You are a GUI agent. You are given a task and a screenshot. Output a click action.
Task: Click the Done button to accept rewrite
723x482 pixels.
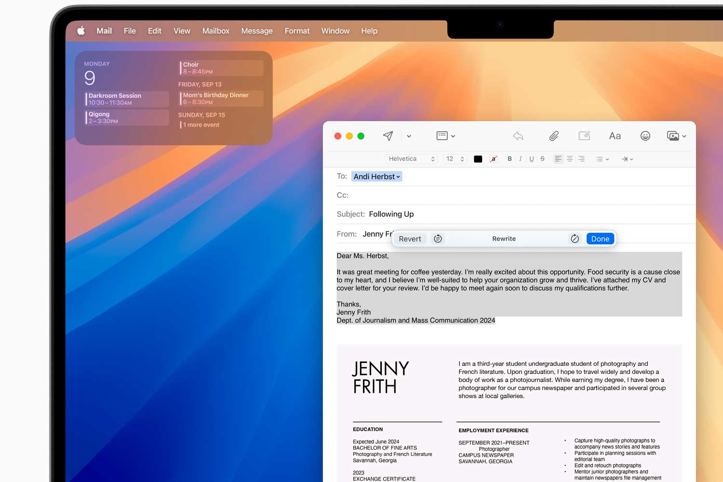point(600,238)
